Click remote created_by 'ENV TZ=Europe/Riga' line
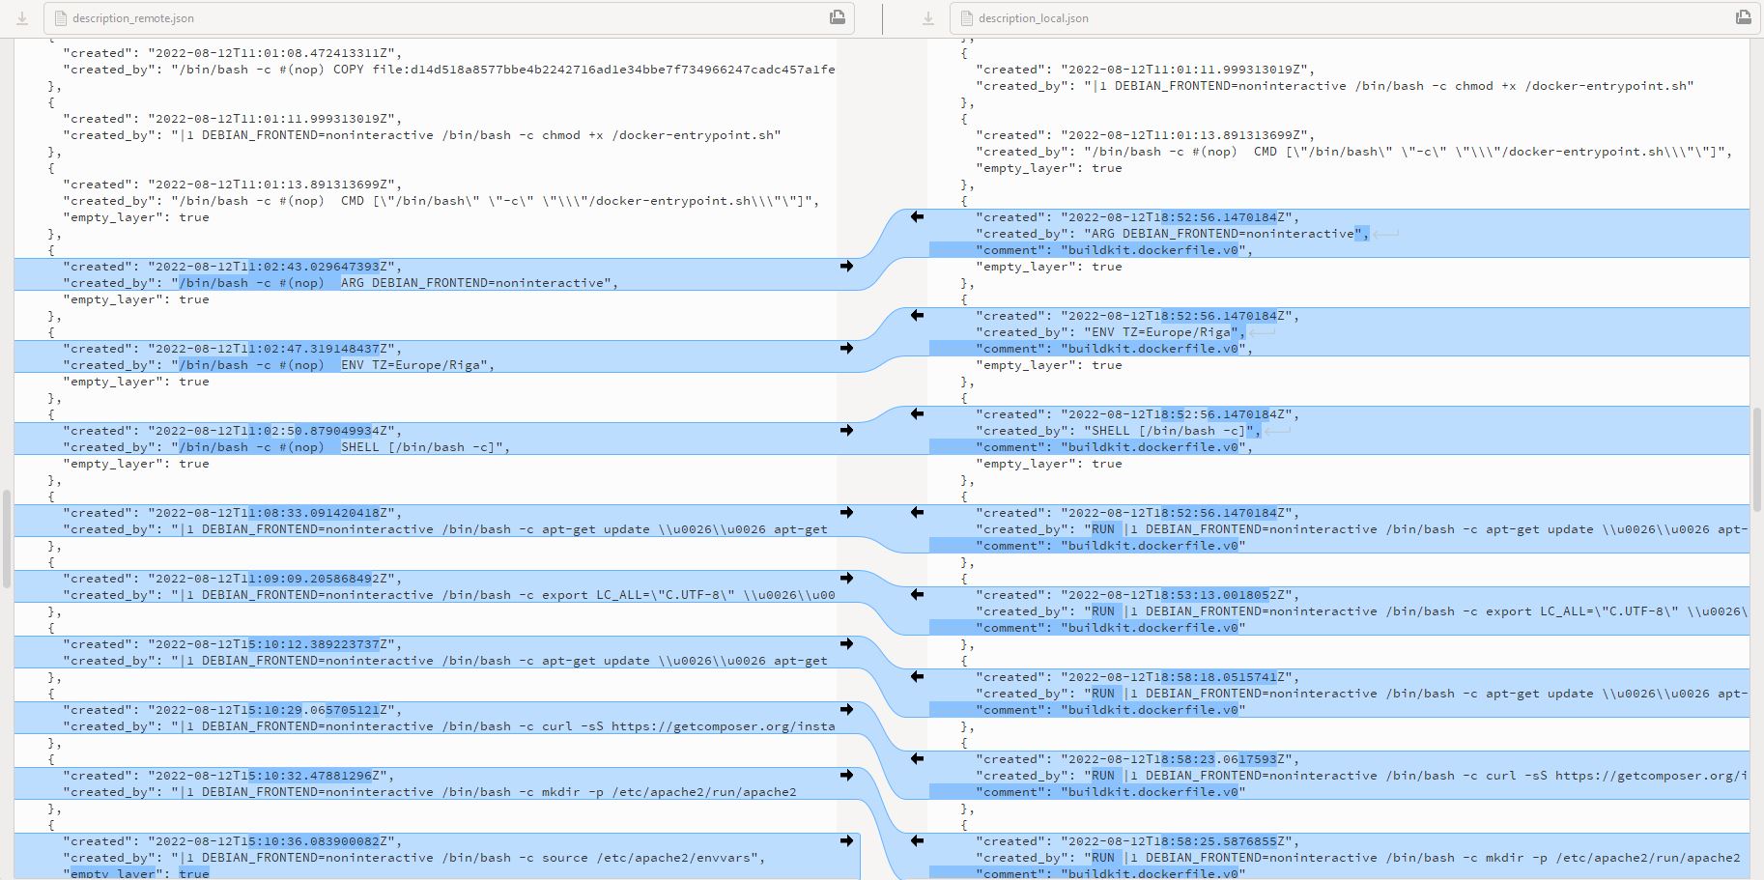This screenshot has width=1764, height=880. point(278,365)
